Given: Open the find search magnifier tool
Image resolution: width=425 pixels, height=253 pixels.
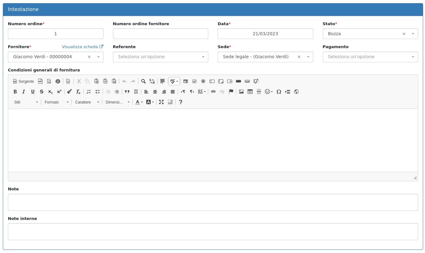Looking at the screenshot, I should (143, 81).
